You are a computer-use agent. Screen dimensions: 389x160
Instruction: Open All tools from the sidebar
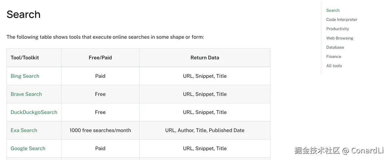click(x=334, y=66)
